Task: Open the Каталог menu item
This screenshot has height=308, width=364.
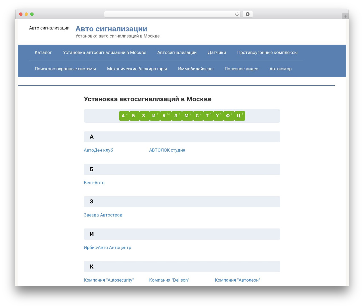Action: click(43, 53)
